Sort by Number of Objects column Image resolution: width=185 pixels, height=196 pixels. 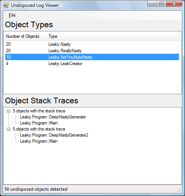pos(25,36)
